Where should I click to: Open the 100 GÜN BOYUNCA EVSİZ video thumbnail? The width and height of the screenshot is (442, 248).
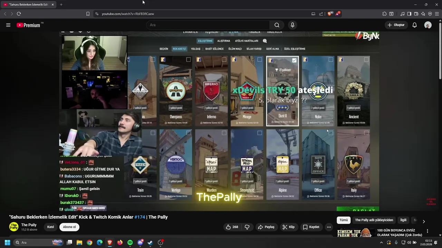356,233
